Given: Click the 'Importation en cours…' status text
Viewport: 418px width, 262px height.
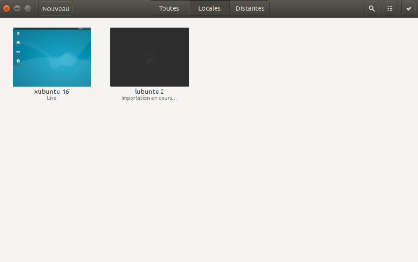Looking at the screenshot, I should coord(149,98).
